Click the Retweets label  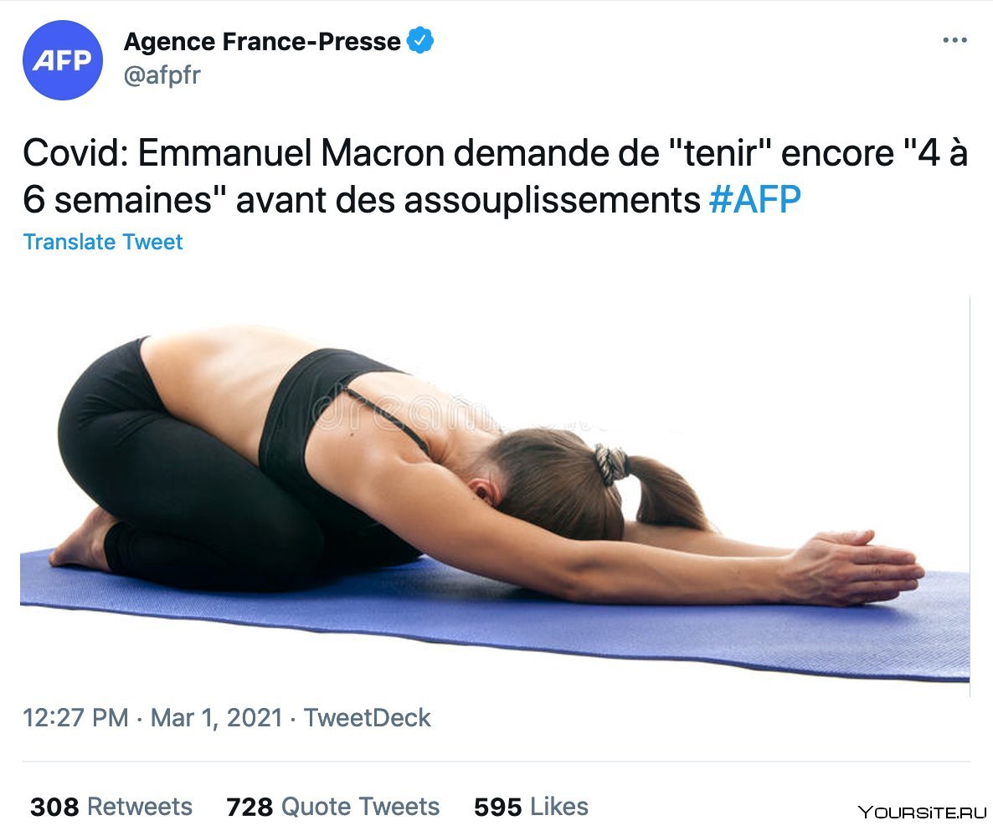point(139,807)
